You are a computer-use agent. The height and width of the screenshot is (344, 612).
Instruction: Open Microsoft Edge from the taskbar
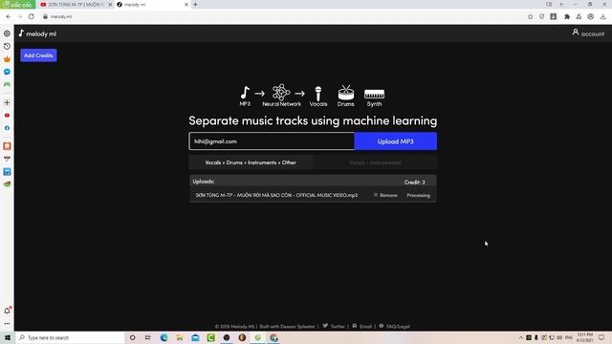coord(164,337)
